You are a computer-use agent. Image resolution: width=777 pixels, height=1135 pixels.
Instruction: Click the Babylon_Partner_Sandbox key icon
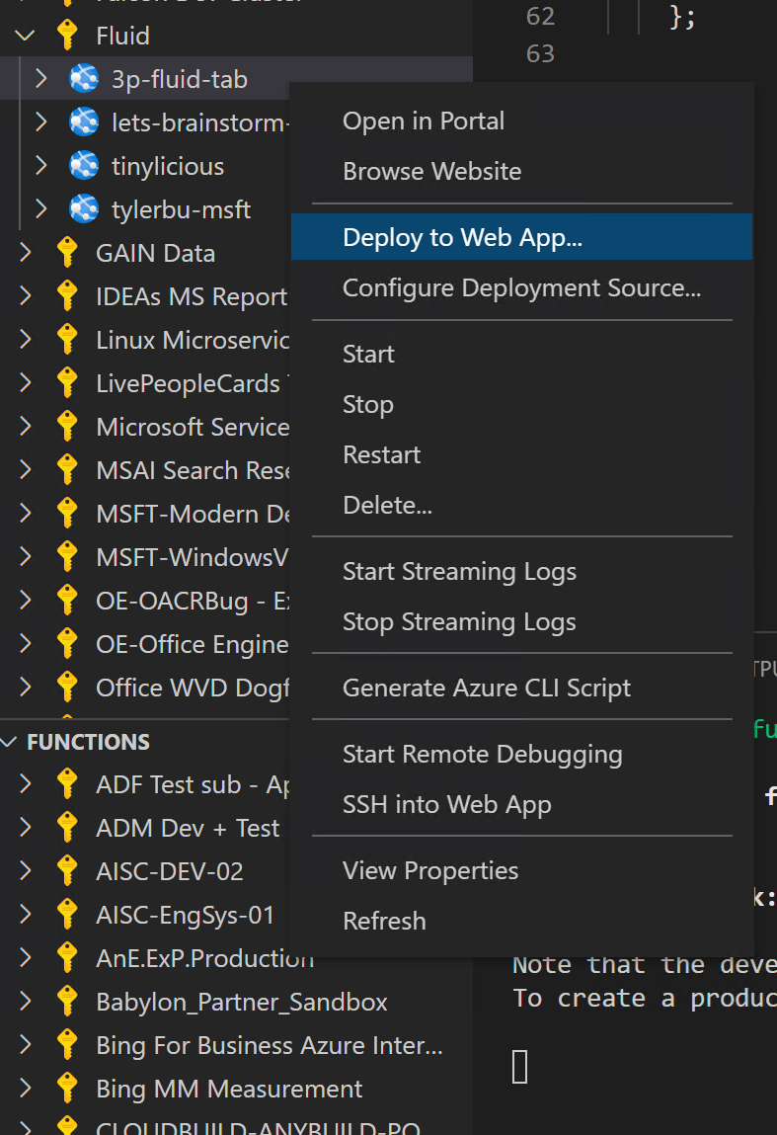pos(68,1002)
